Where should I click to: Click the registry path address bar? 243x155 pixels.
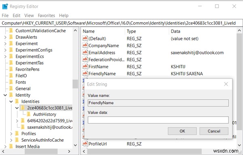(x=122, y=23)
